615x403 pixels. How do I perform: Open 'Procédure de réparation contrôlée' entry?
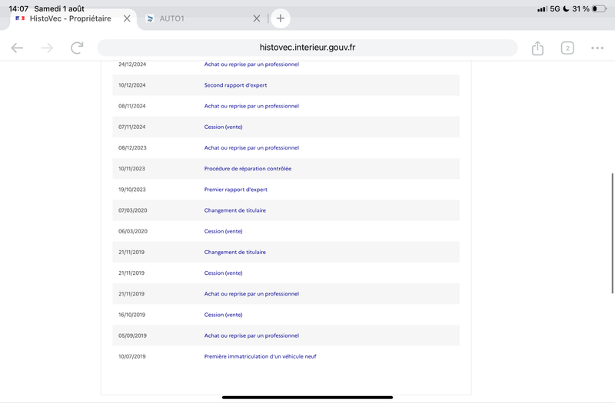pos(248,169)
